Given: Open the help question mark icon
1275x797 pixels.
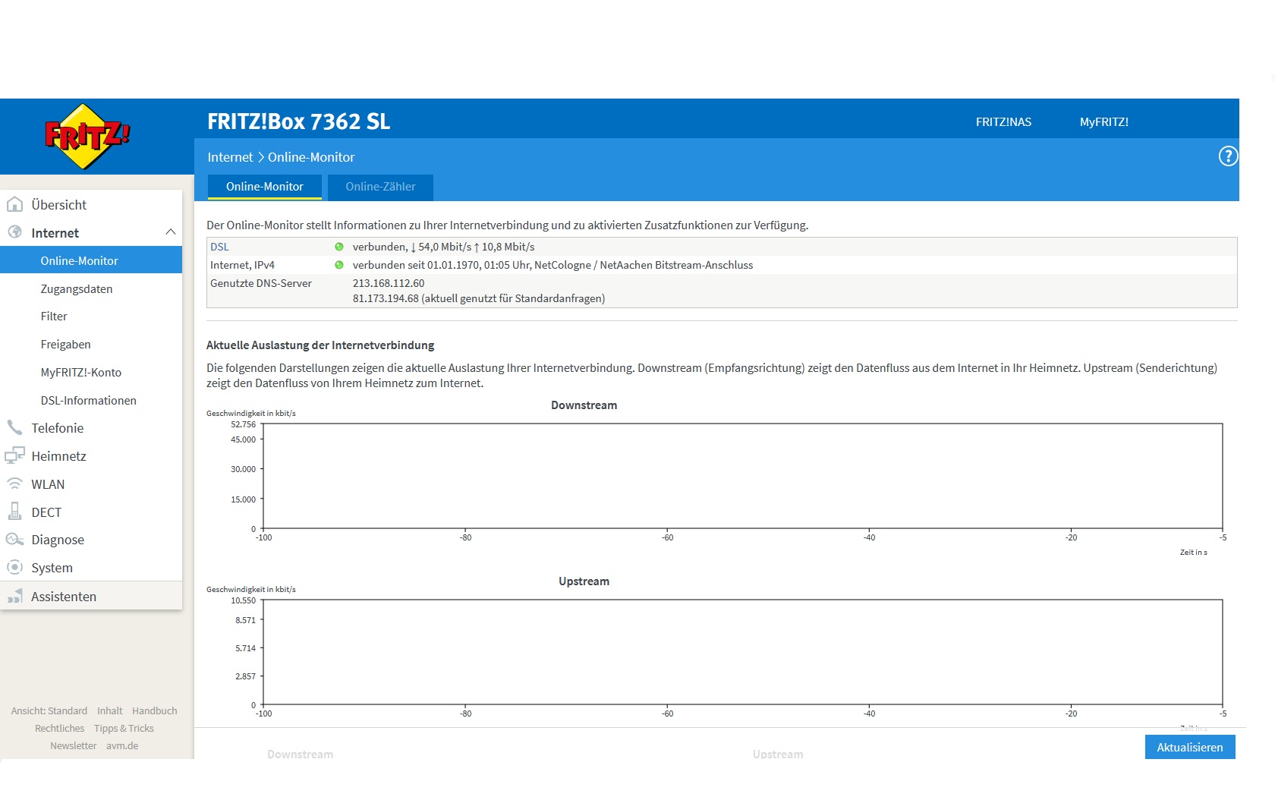Looking at the screenshot, I should click(x=1228, y=156).
